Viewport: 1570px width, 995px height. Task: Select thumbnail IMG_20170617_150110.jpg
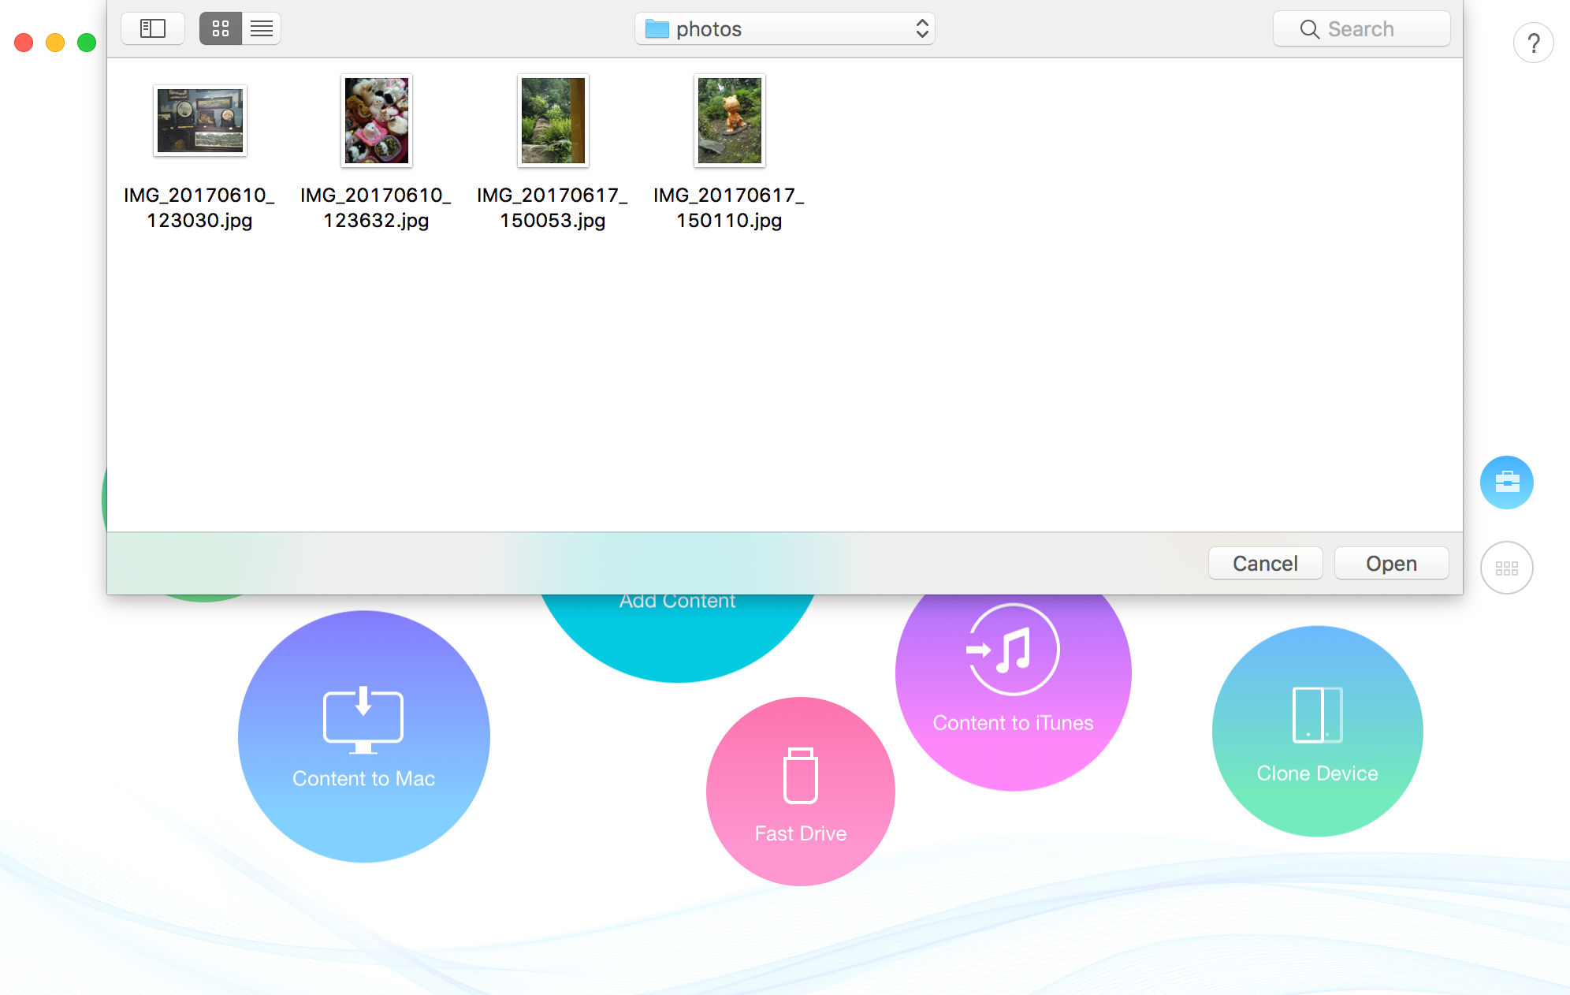pos(730,121)
